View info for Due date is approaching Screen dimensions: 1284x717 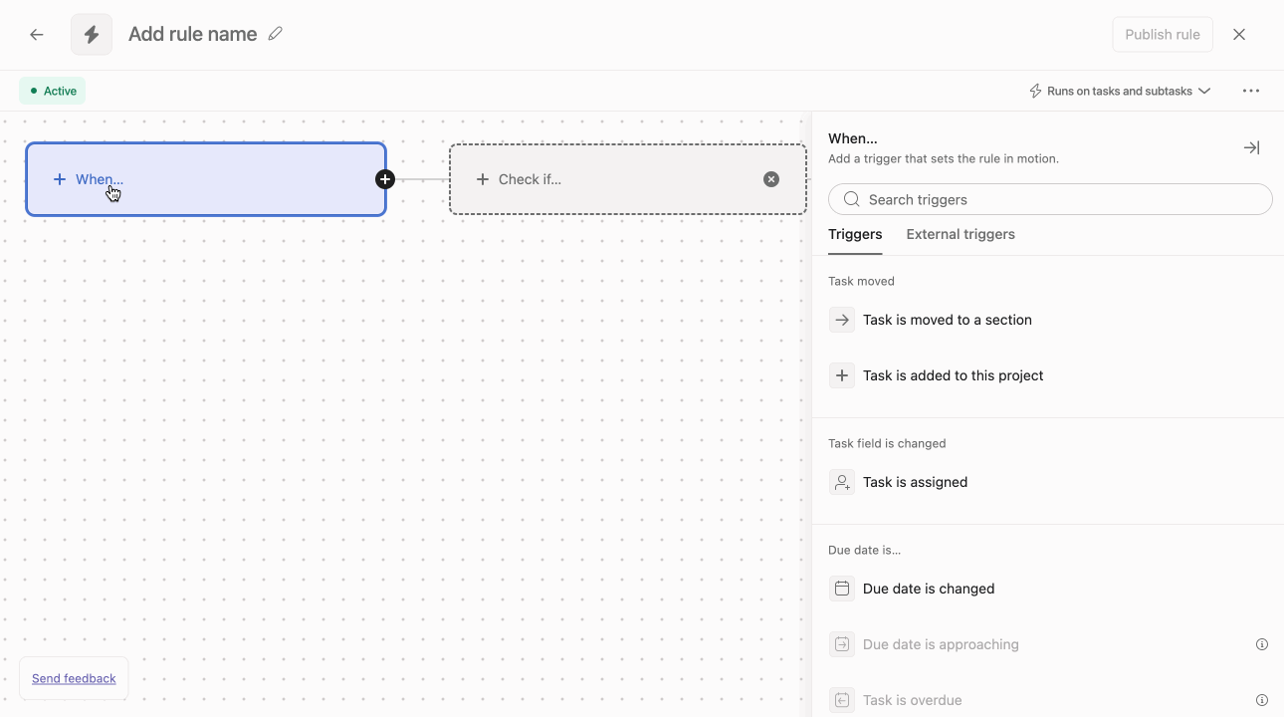pyautogui.click(x=1261, y=644)
